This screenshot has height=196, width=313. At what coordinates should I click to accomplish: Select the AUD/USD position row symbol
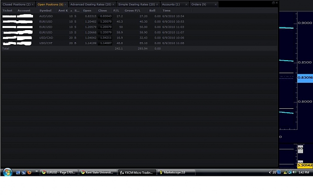pyautogui.click(x=46, y=16)
